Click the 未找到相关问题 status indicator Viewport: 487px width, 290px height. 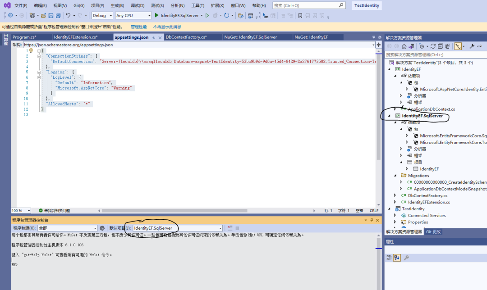pyautogui.click(x=55, y=211)
